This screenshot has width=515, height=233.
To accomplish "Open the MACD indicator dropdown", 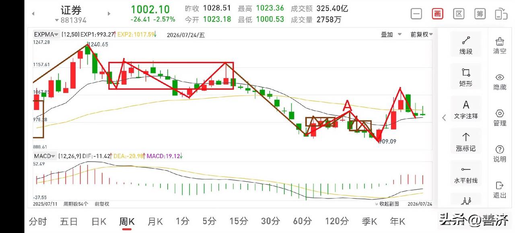I will pyautogui.click(x=44, y=156).
